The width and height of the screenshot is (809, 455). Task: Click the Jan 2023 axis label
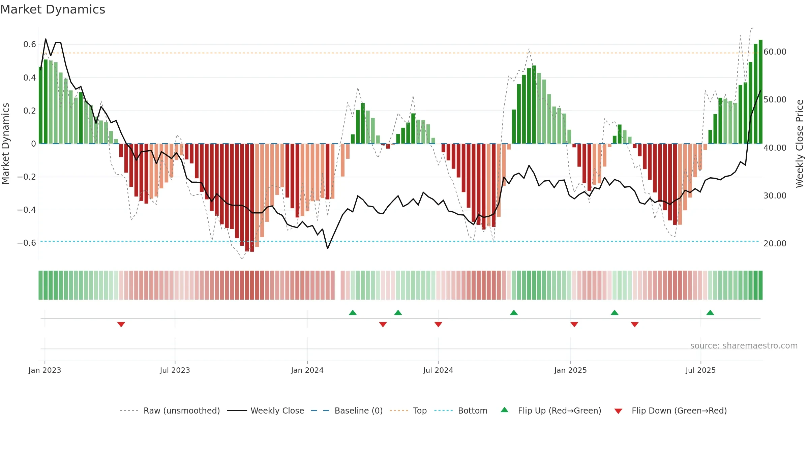point(45,370)
